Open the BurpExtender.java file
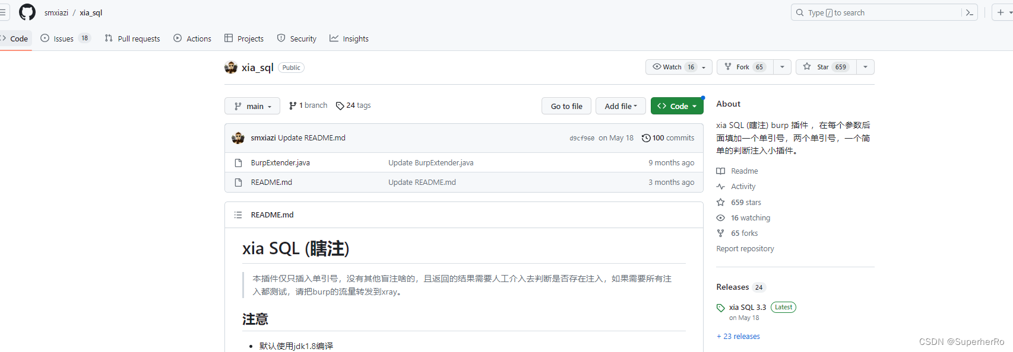1013x352 pixels. click(x=280, y=163)
